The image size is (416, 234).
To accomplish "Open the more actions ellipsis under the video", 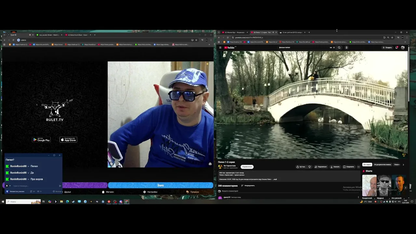I will pyautogui.click(x=358, y=167).
